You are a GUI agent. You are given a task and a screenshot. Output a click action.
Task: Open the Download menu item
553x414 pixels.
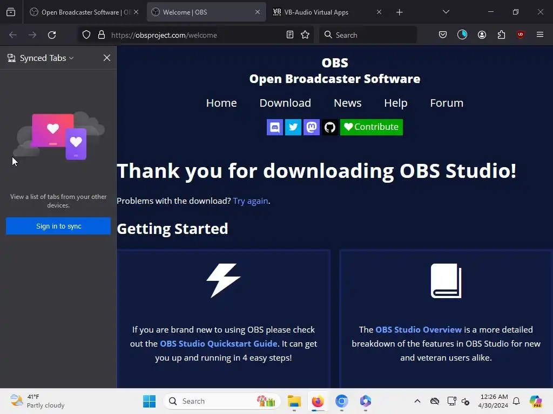pyautogui.click(x=285, y=103)
